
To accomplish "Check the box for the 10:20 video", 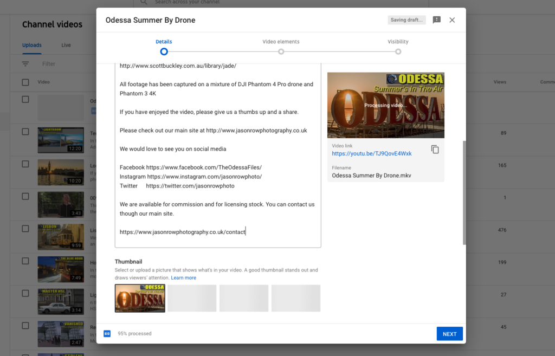I will coord(25,164).
